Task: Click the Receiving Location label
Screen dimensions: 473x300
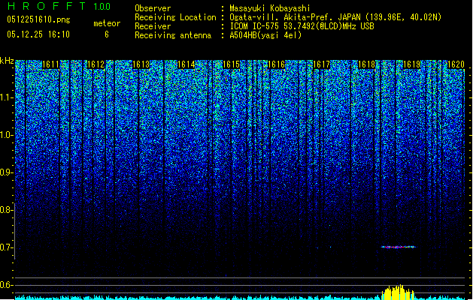Action: [175, 17]
